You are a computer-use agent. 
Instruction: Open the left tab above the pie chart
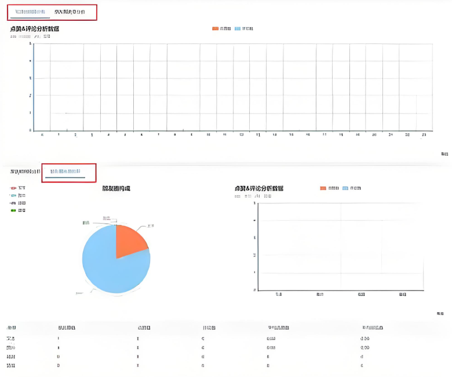click(24, 172)
